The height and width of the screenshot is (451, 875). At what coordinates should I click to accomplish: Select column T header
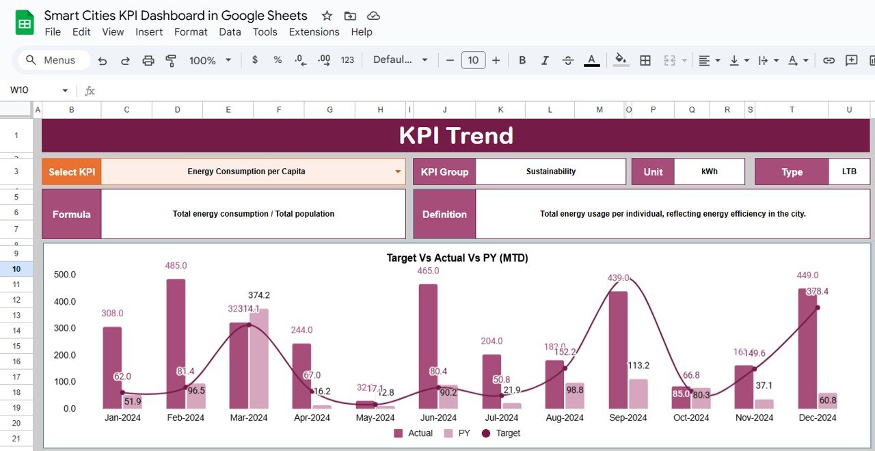click(792, 109)
